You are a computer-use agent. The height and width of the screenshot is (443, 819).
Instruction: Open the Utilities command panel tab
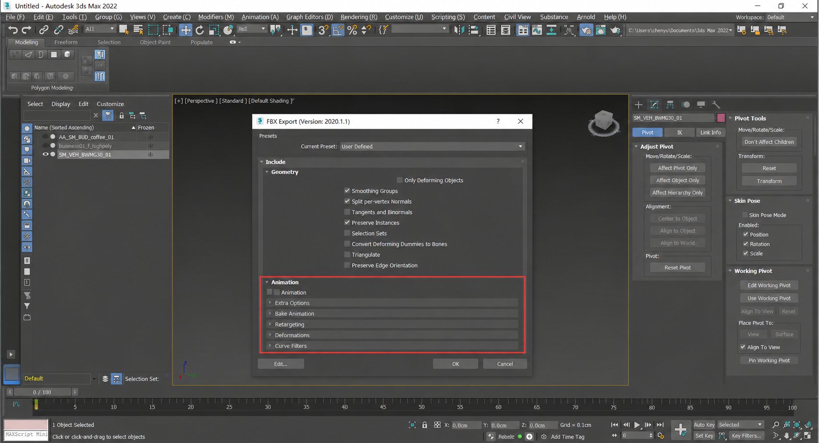coord(716,105)
